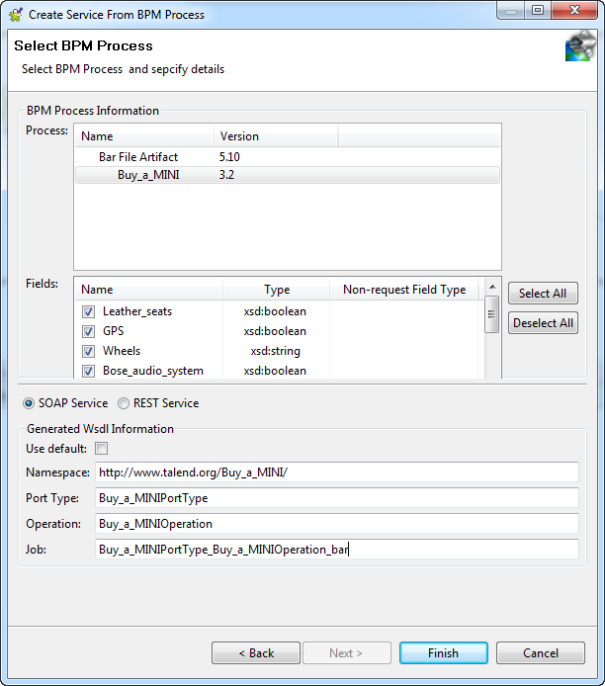Click the Fields table Name column header
Viewport: 605px width, 686px height.
point(148,290)
